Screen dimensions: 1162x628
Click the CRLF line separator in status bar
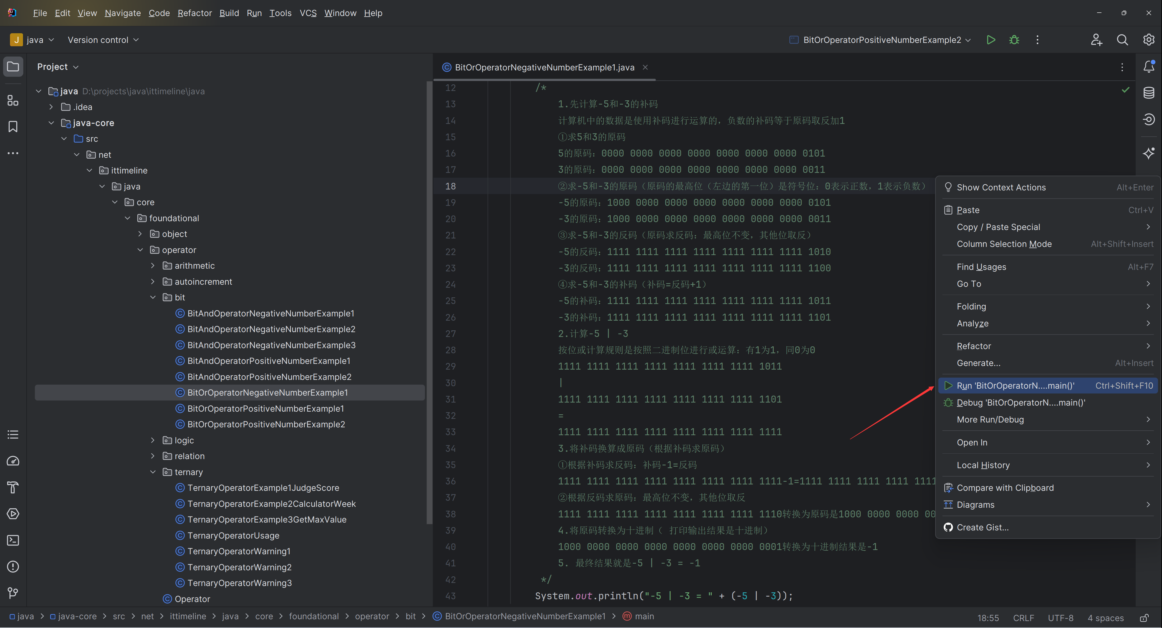[x=1023, y=618]
